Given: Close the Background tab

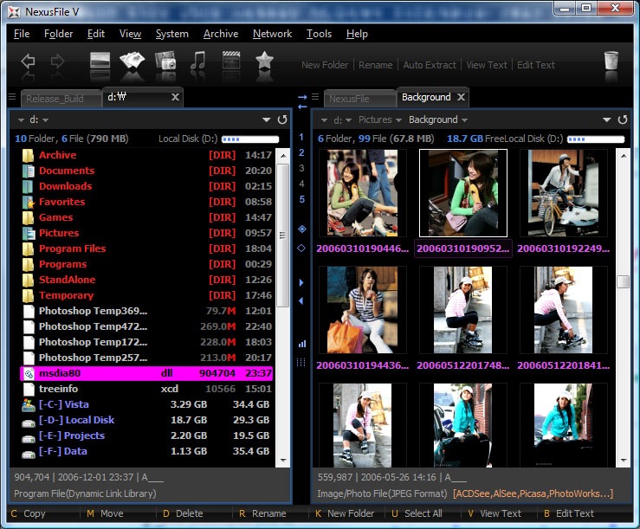Looking at the screenshot, I should (462, 97).
